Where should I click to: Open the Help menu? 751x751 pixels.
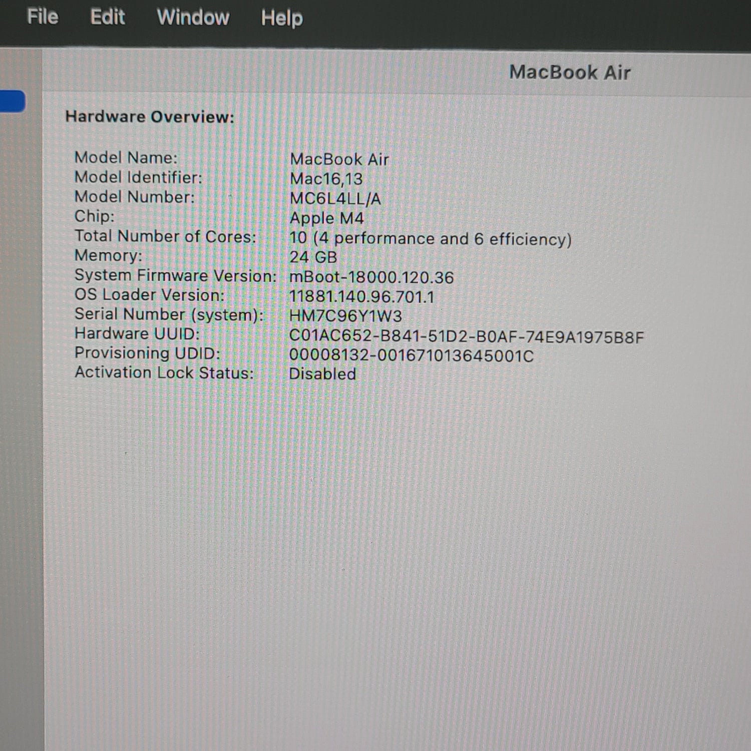pyautogui.click(x=282, y=19)
